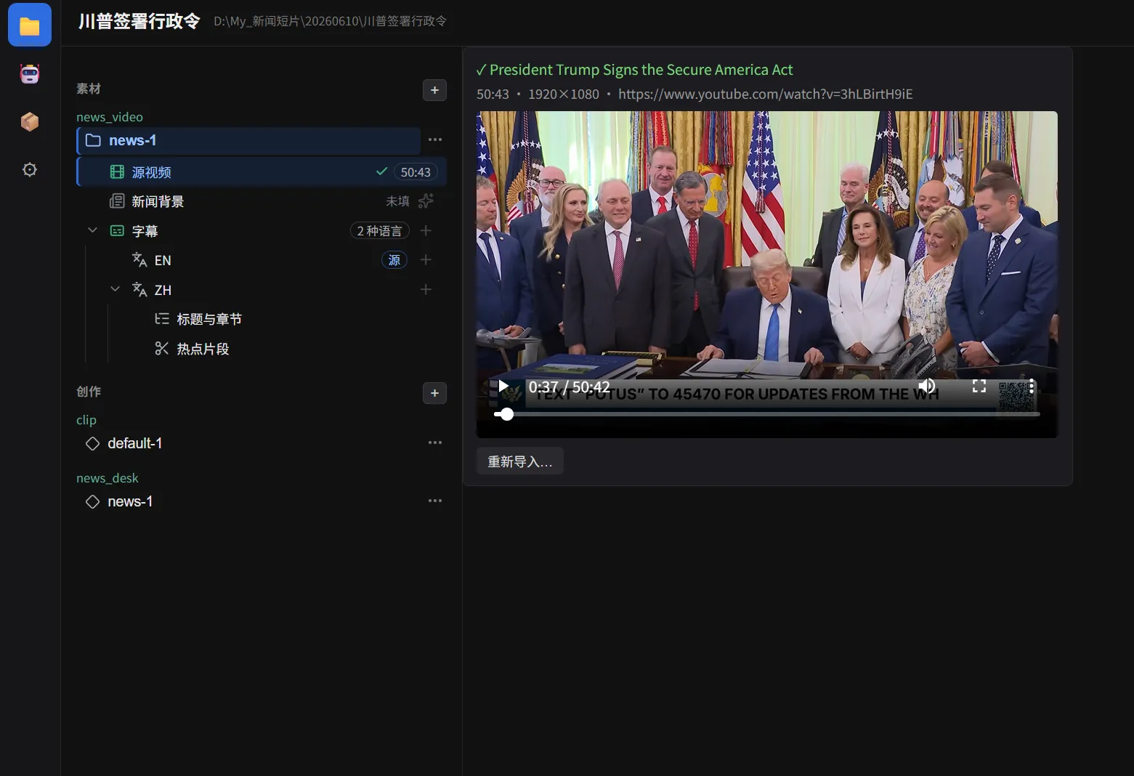Add new item to 素材 section
This screenshot has height=776, width=1134.
[x=434, y=90]
